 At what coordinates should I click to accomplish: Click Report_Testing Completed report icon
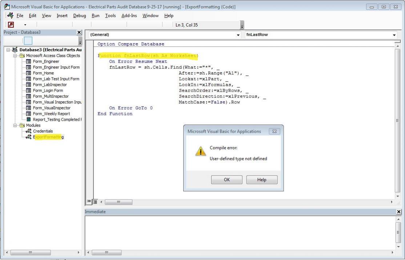coord(29,119)
